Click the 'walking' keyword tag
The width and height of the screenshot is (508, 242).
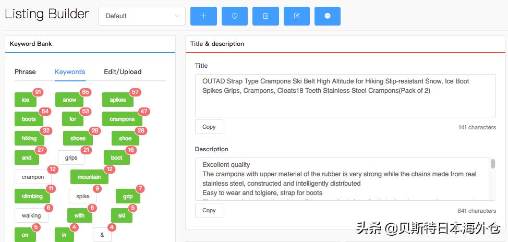coord(31,215)
